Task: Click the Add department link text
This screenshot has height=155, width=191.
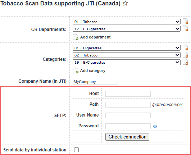Action: coord(95,37)
